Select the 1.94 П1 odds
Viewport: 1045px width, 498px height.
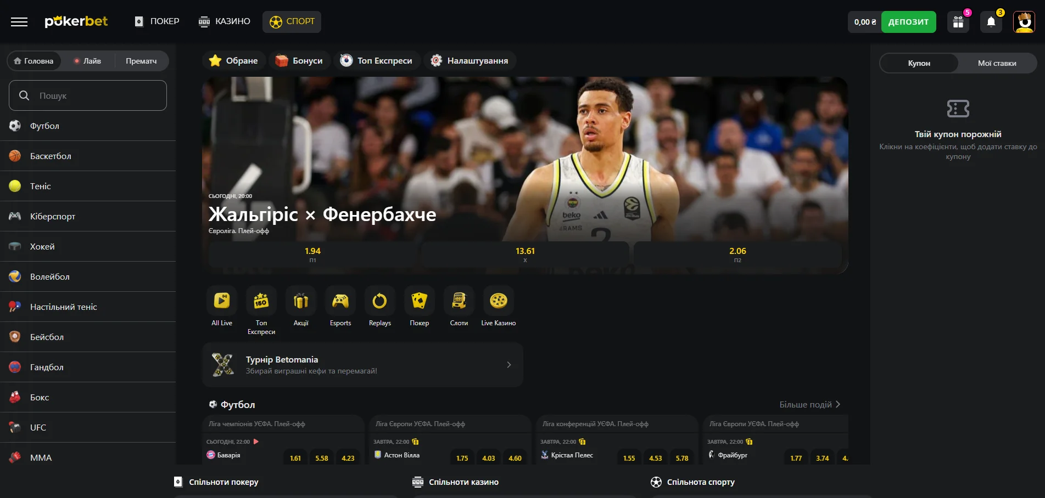coord(312,254)
